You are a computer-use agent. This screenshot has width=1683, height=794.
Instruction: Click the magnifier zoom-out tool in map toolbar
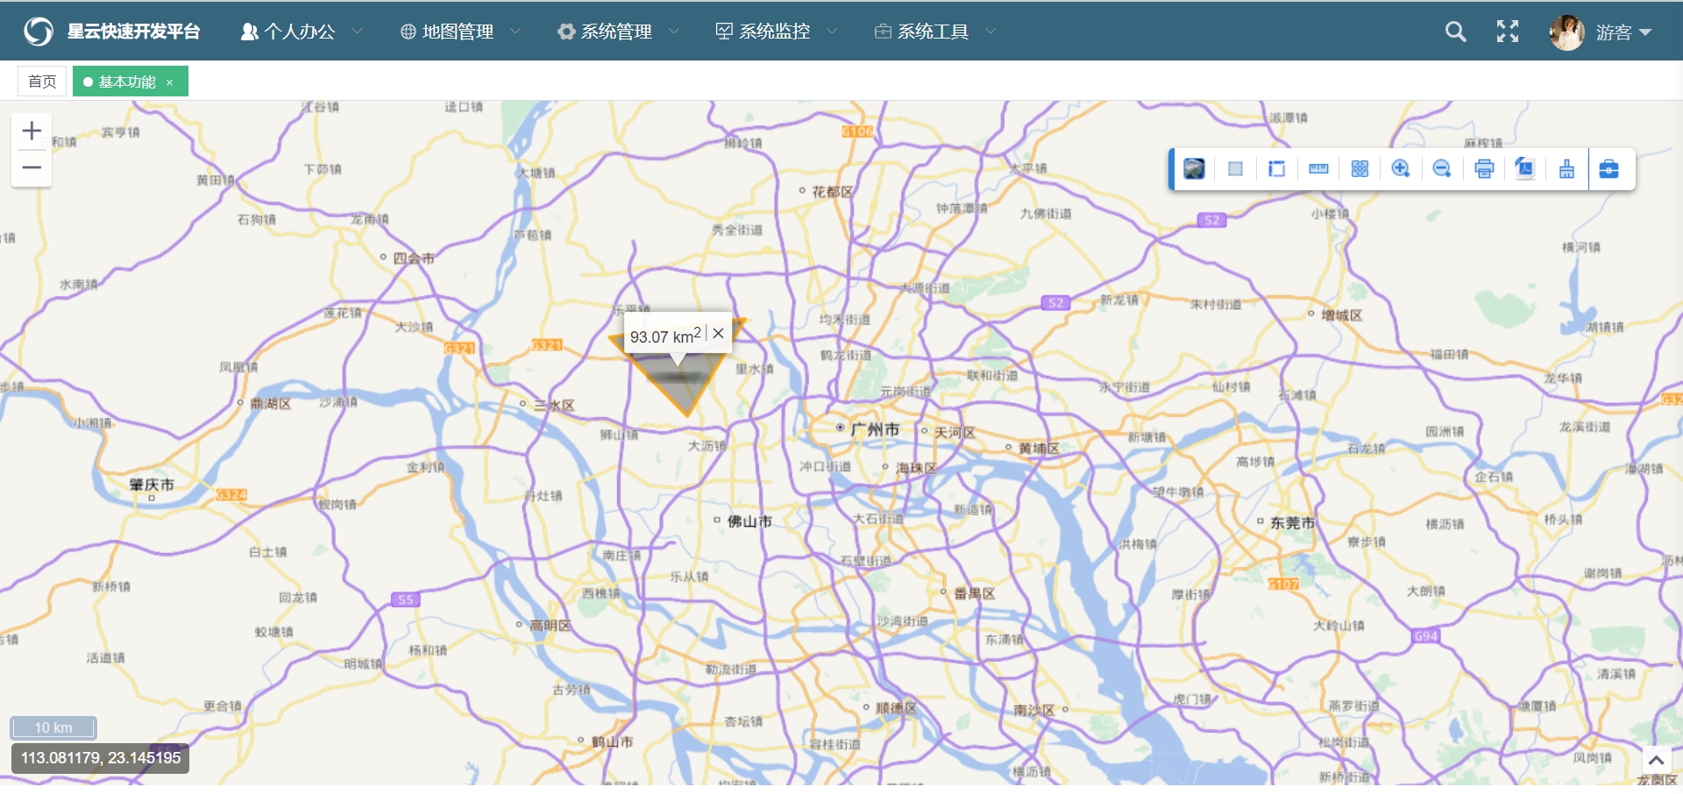click(x=1442, y=169)
